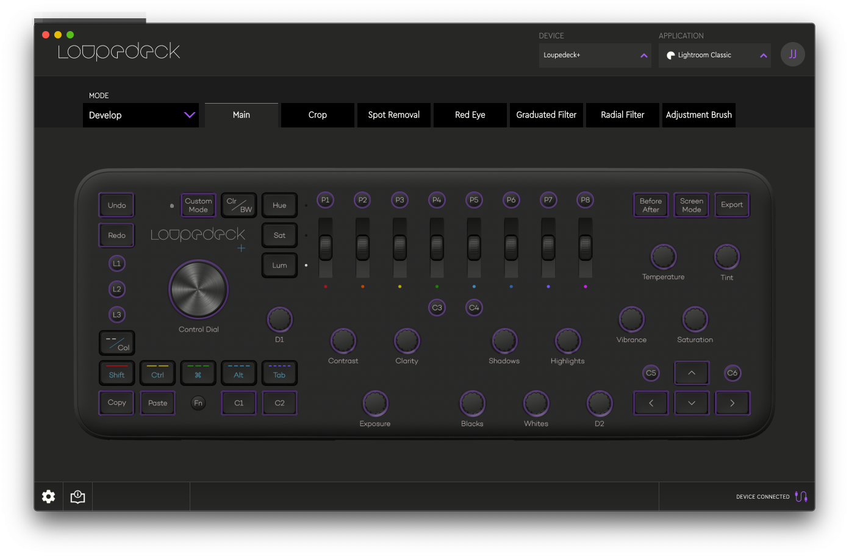Click the down arrow key
The width and height of the screenshot is (849, 556).
tap(692, 403)
